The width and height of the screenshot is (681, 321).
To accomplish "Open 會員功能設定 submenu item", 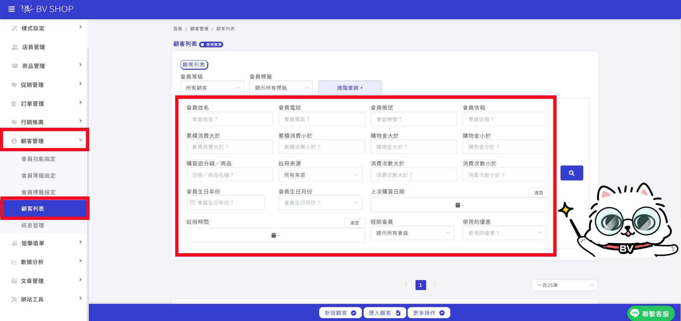I will [39, 159].
